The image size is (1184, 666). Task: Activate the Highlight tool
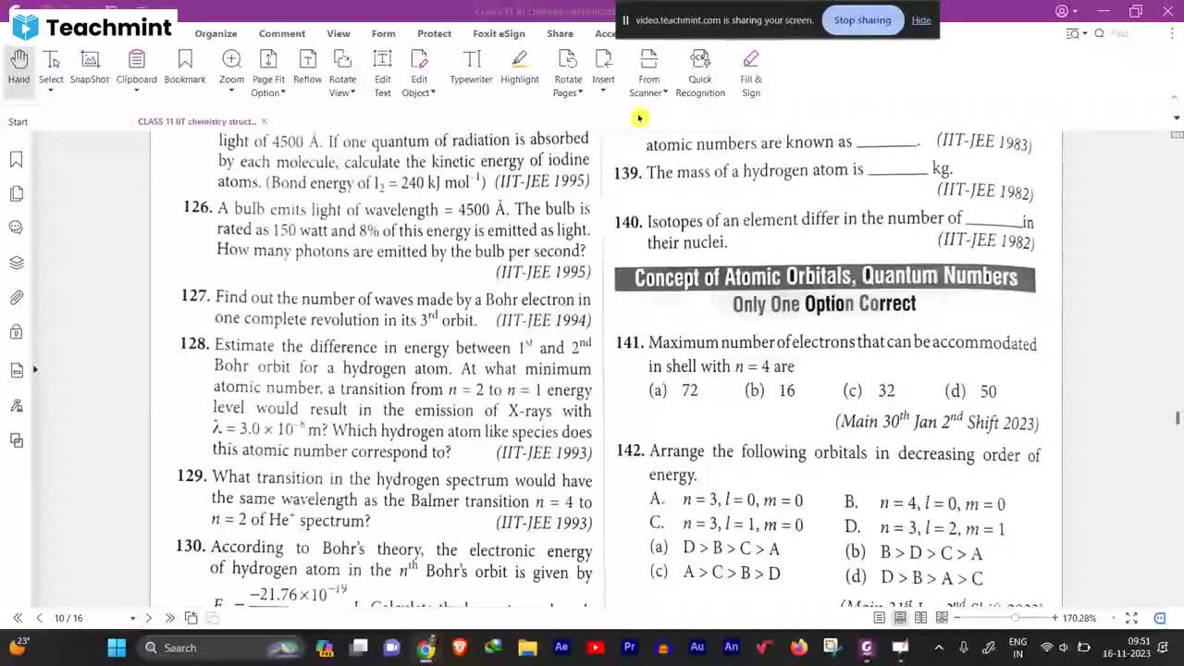pos(520,68)
